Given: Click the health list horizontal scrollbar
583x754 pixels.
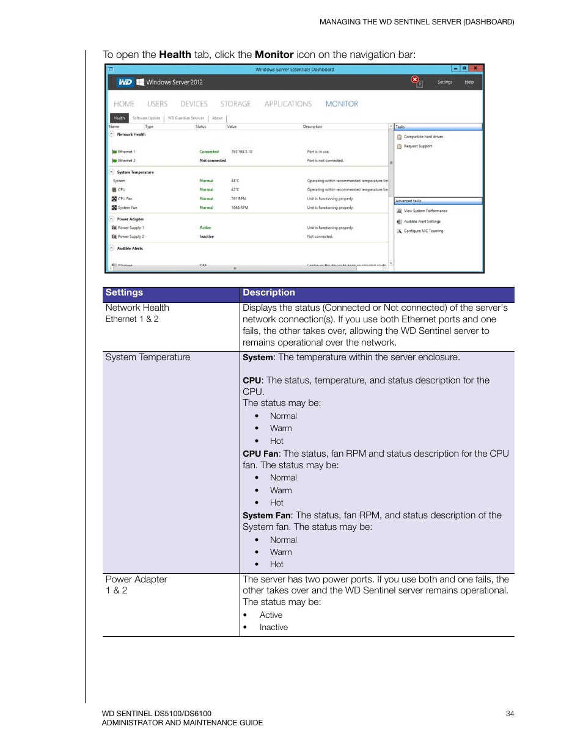Looking at the screenshot, I should click(248, 268).
